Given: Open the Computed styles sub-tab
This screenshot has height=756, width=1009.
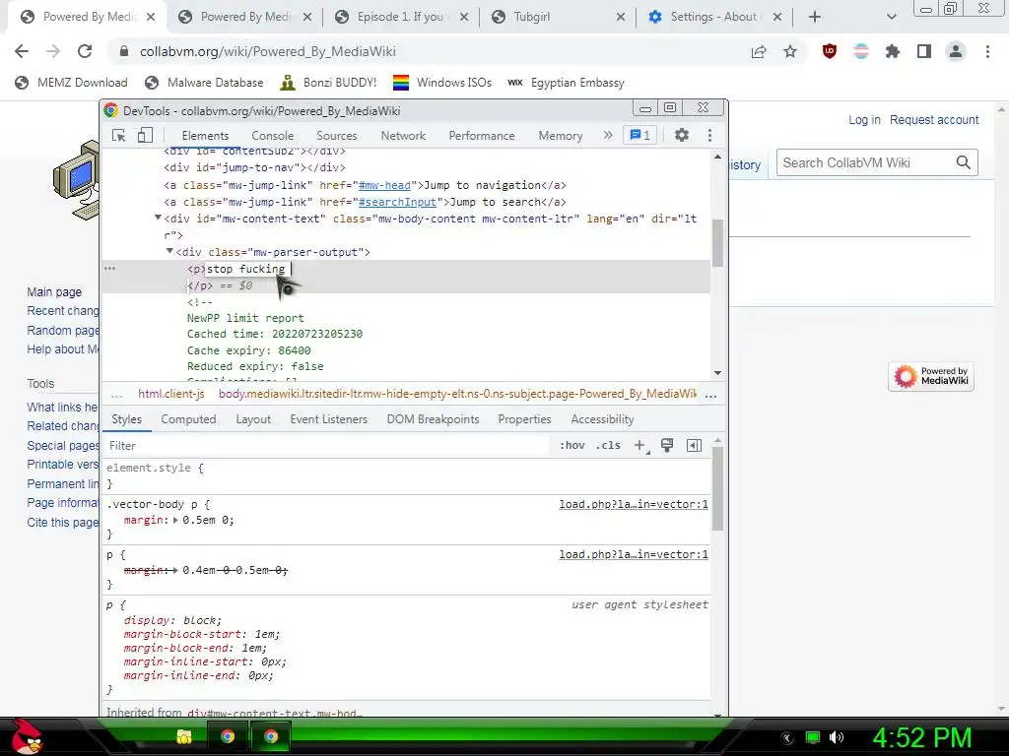Looking at the screenshot, I should tap(188, 419).
